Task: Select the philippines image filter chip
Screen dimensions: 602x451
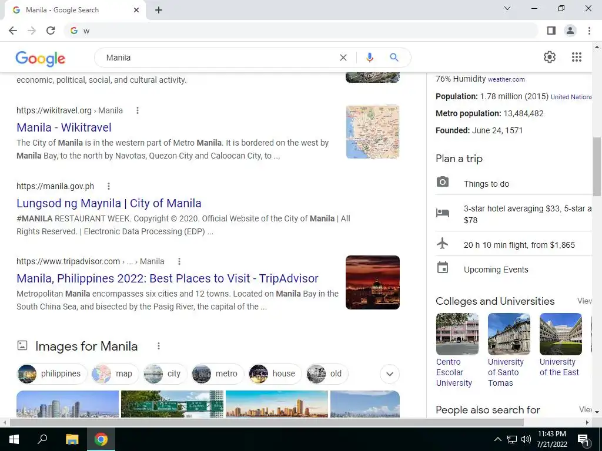Action: pos(52,374)
